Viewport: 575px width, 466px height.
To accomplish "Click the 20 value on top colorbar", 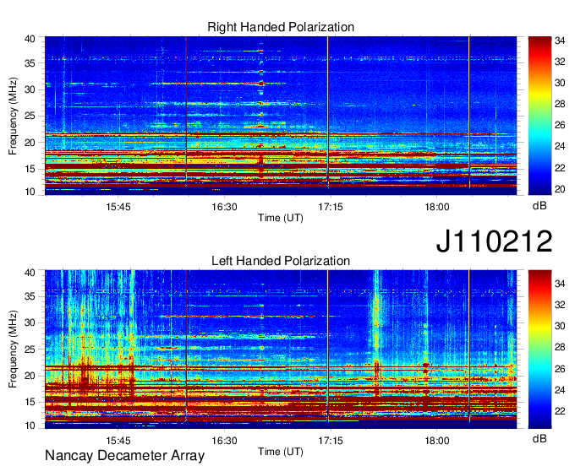I will pyautogui.click(x=560, y=189).
